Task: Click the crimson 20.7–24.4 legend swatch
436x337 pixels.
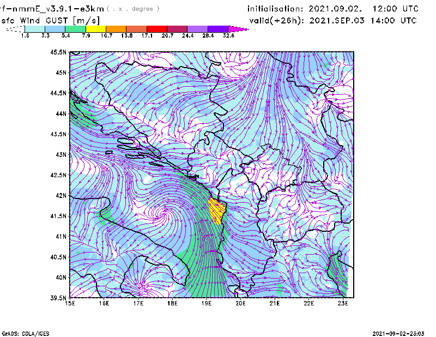Action: tap(177, 29)
